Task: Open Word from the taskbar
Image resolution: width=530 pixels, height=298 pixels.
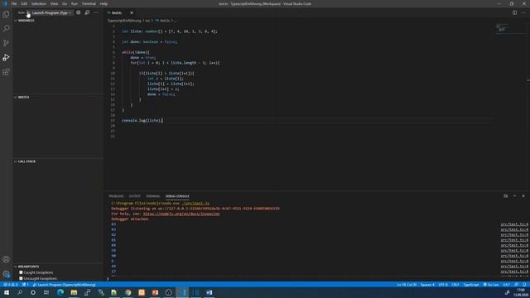Action: [210, 292]
